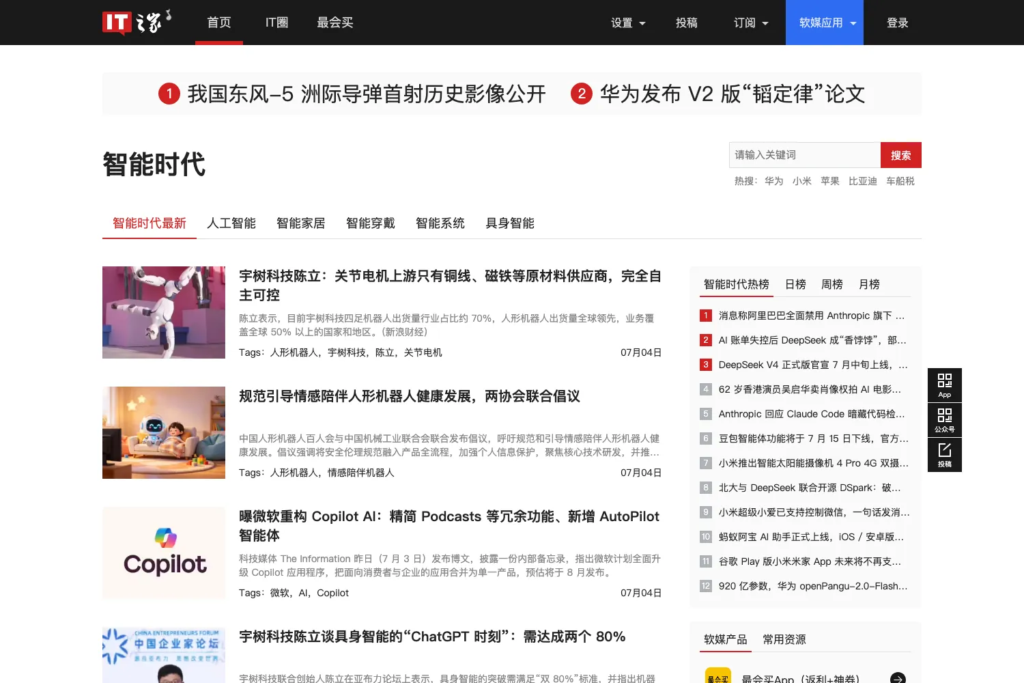Viewport: 1024px width, 683px height.
Task: Switch to the 智能系统 tab
Action: click(x=440, y=223)
